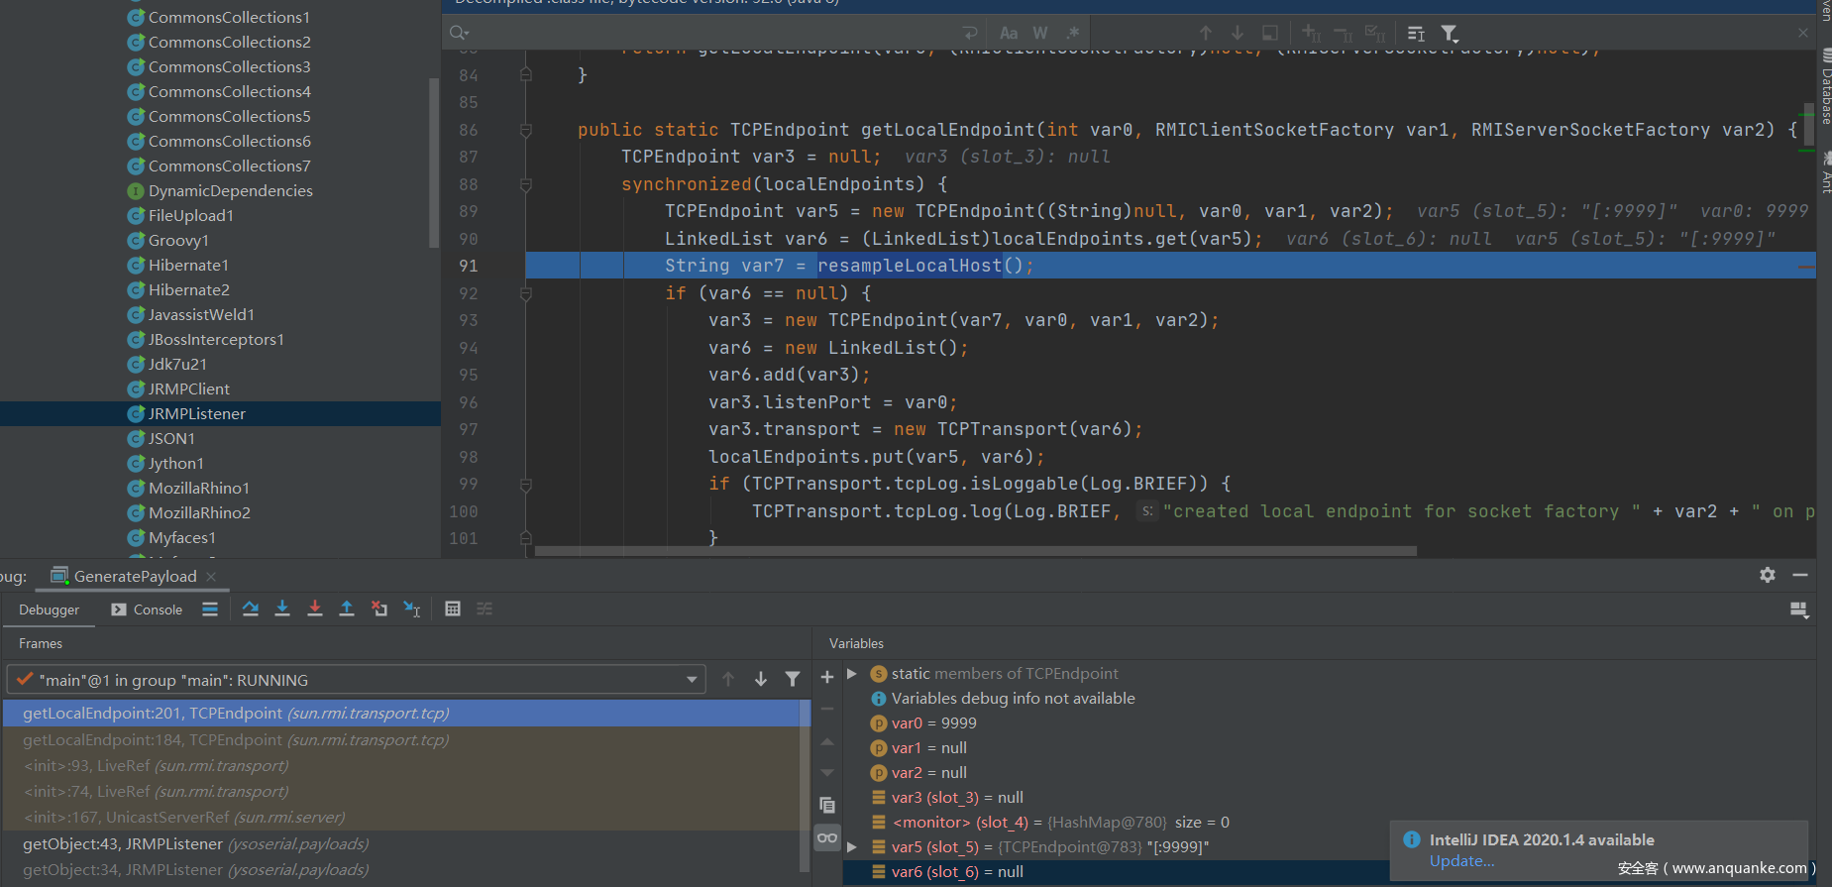Expand the var5 (slot_5) variable node

[851, 847]
